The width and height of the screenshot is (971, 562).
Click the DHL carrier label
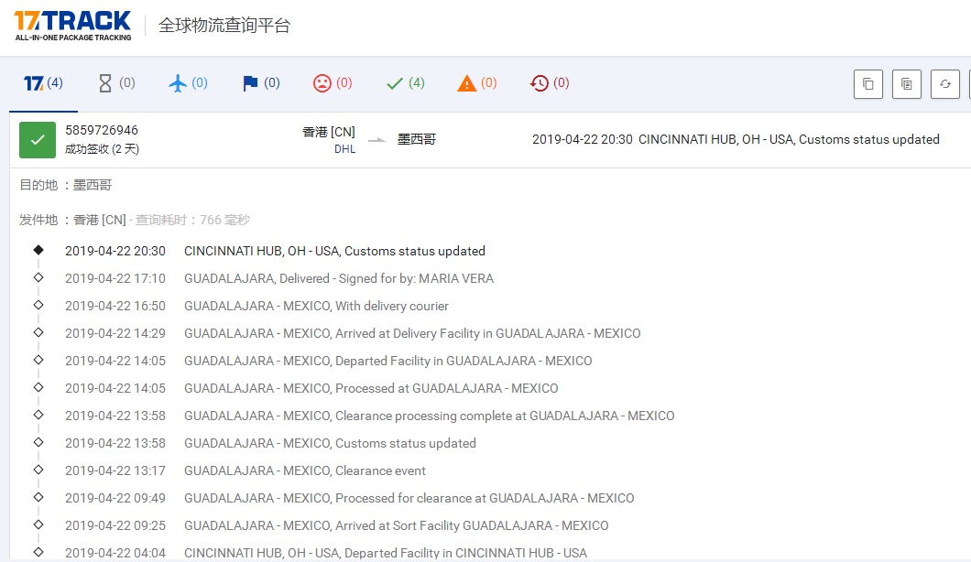point(344,148)
